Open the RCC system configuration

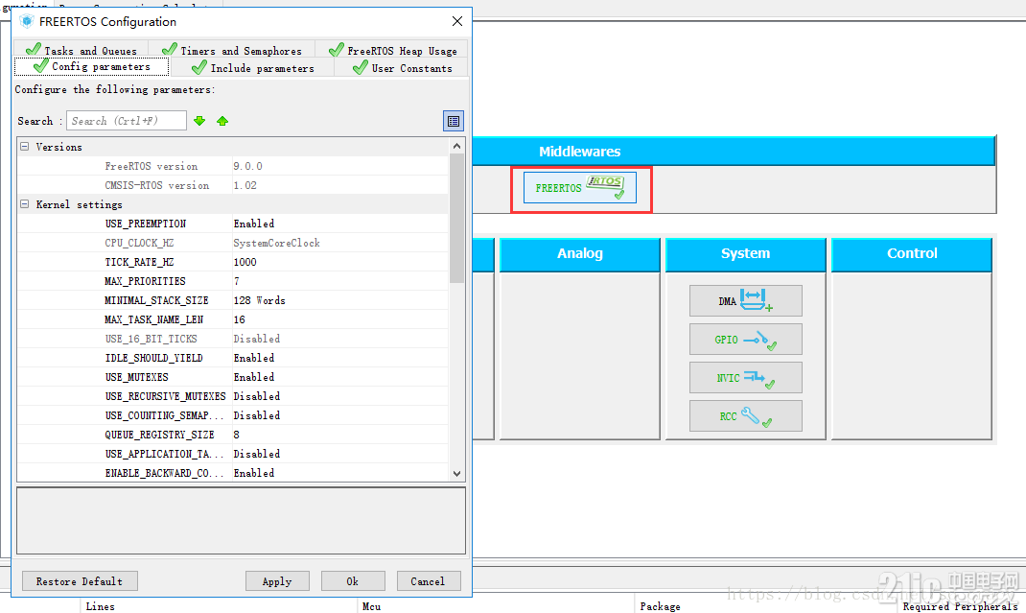(x=745, y=416)
